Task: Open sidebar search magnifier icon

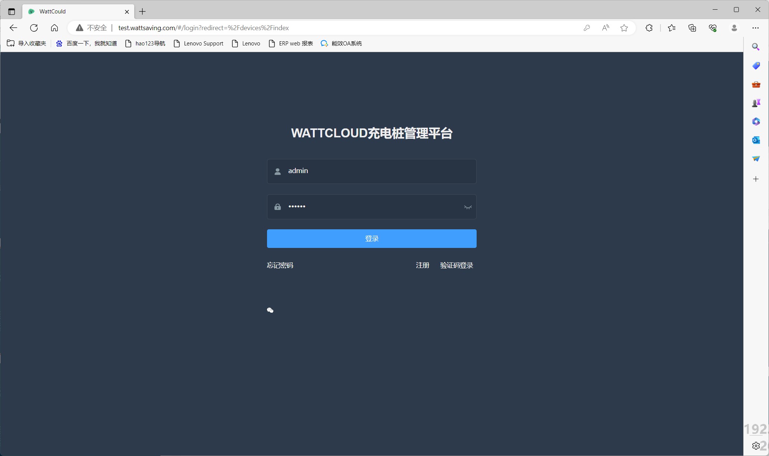Action: tap(756, 47)
